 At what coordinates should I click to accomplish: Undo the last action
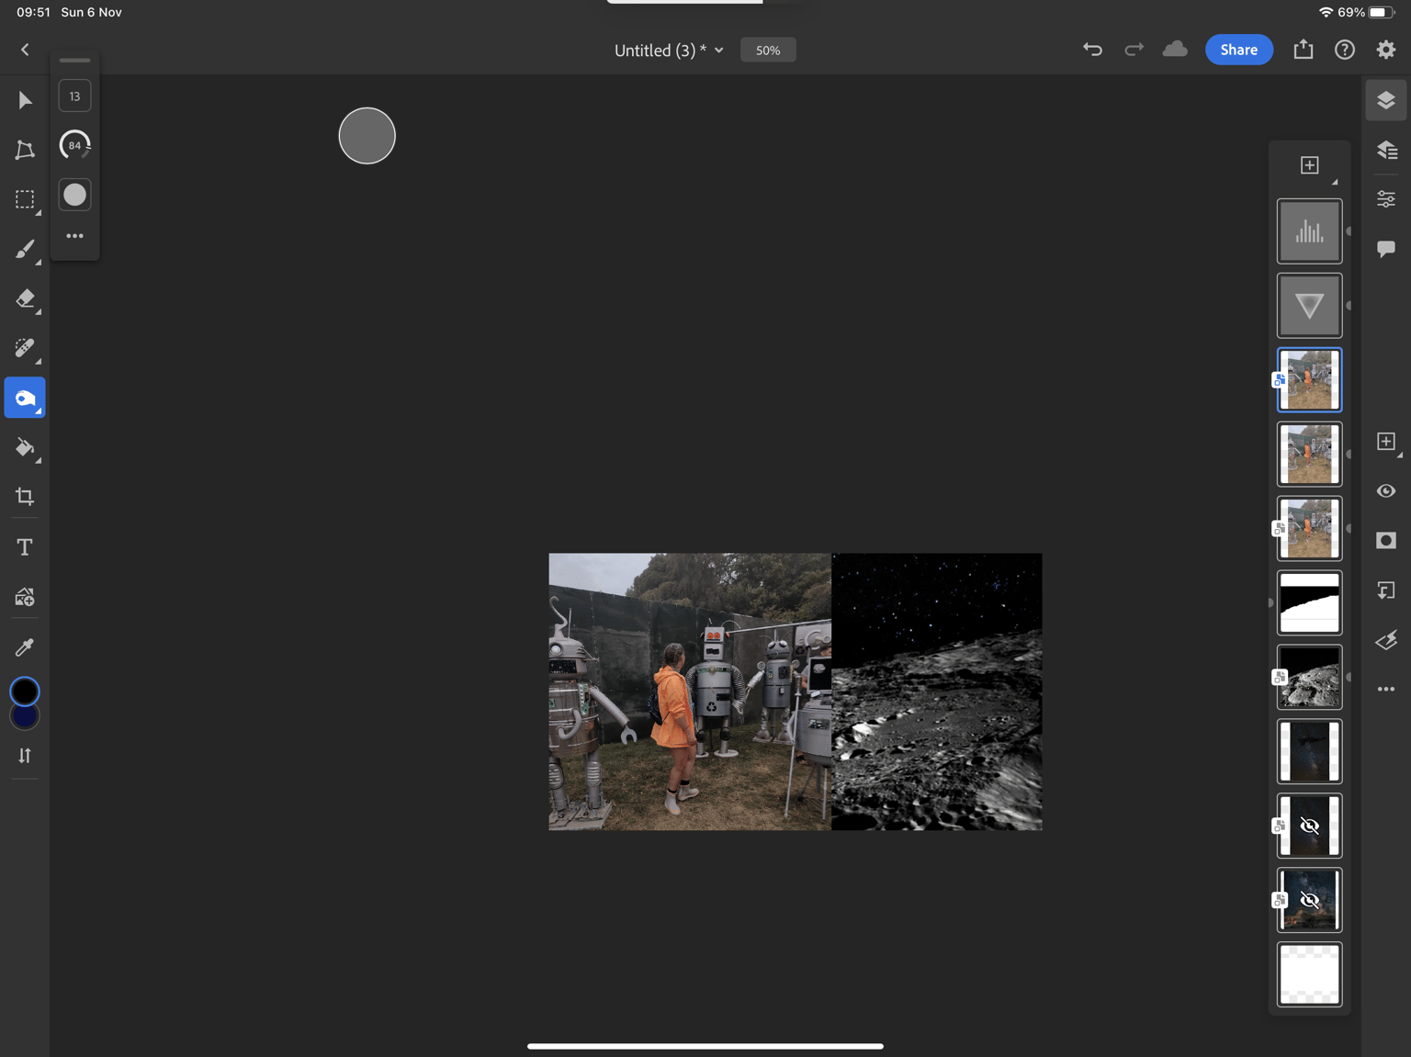click(1092, 50)
